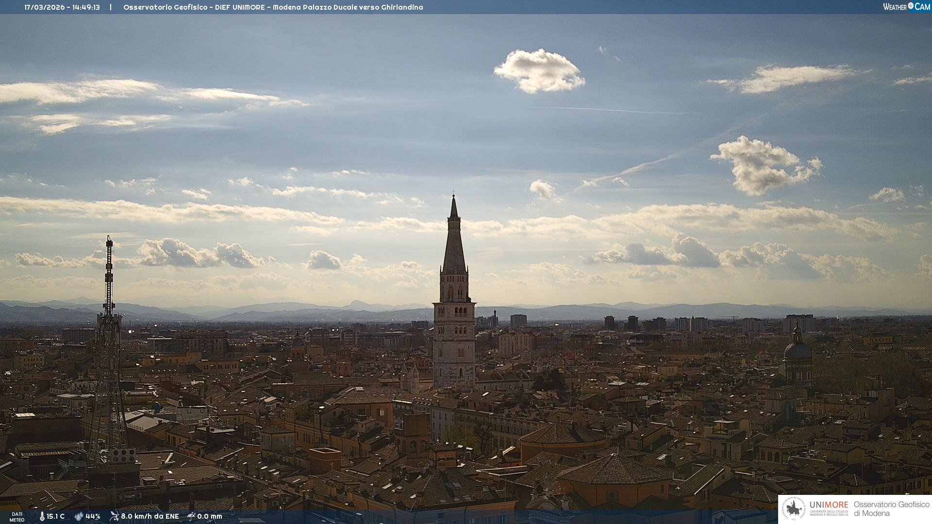Click Osservatorio Geofisico di Modena caption
Viewport: 932px width, 524px height.
[891, 508]
